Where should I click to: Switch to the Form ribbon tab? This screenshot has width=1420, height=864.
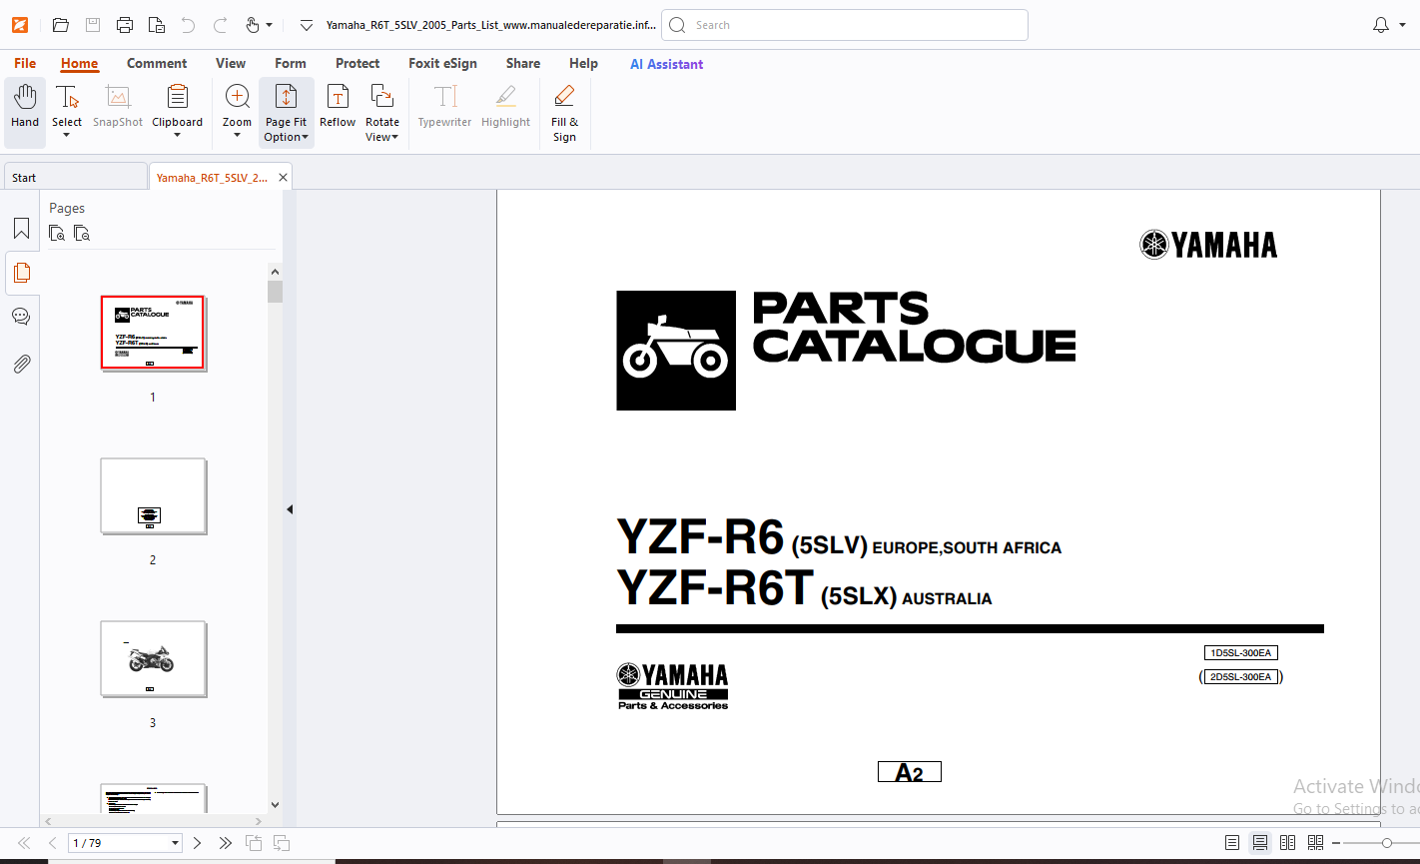[x=291, y=63]
